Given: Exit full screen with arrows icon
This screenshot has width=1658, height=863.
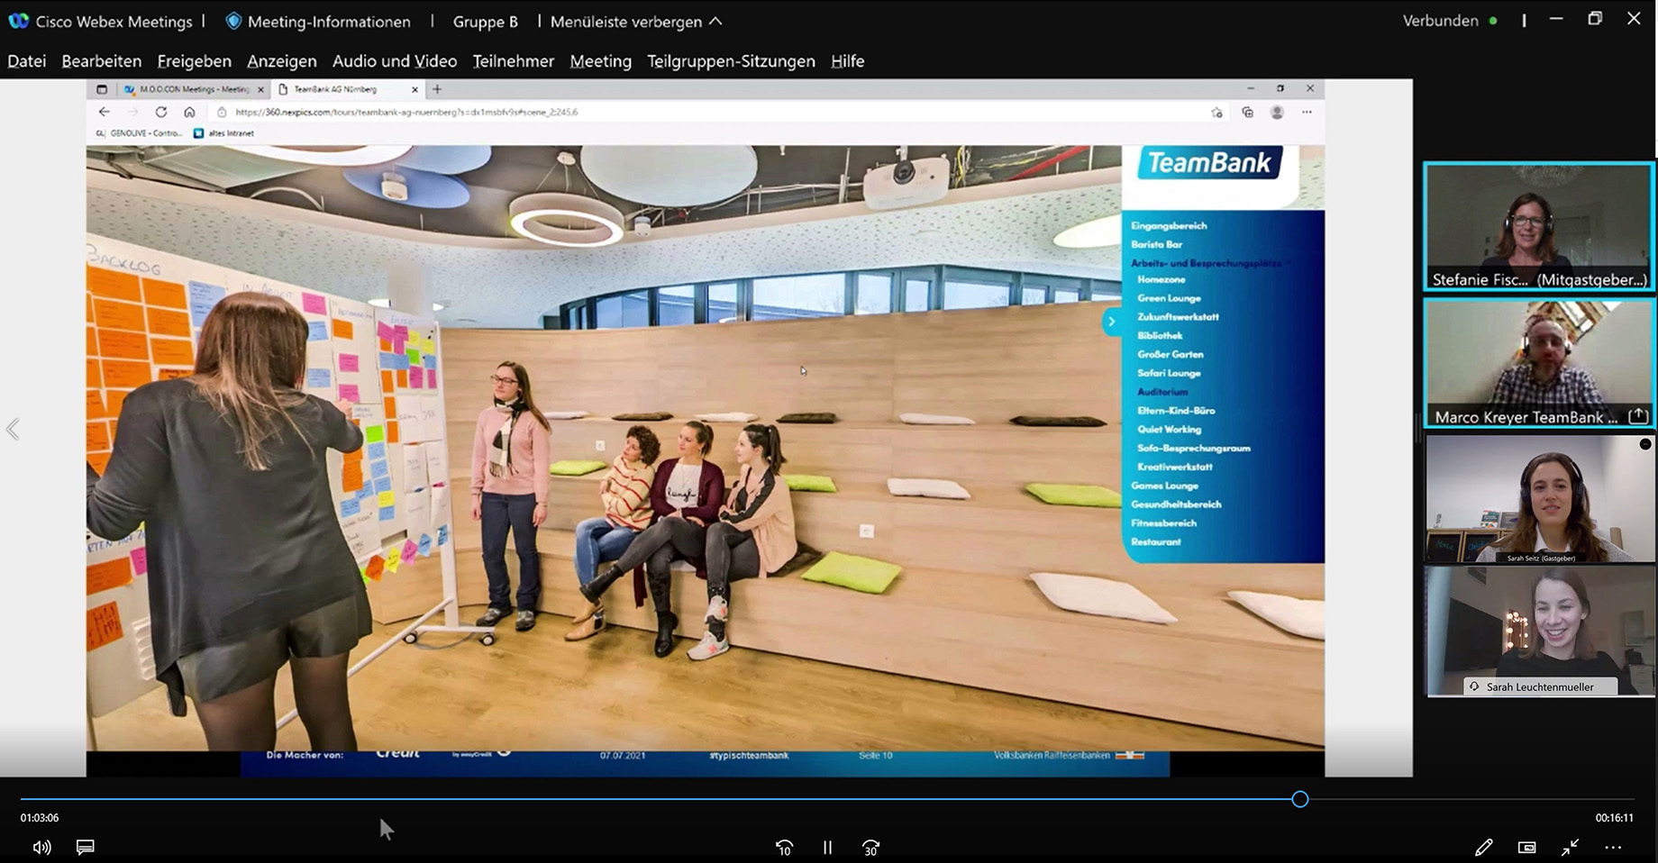Looking at the screenshot, I should pos(1570,847).
